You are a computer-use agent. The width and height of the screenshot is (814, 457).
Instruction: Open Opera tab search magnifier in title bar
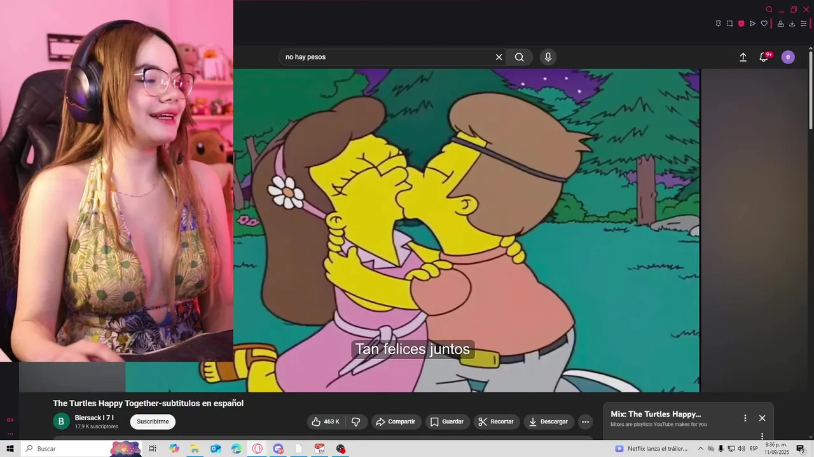pos(769,10)
